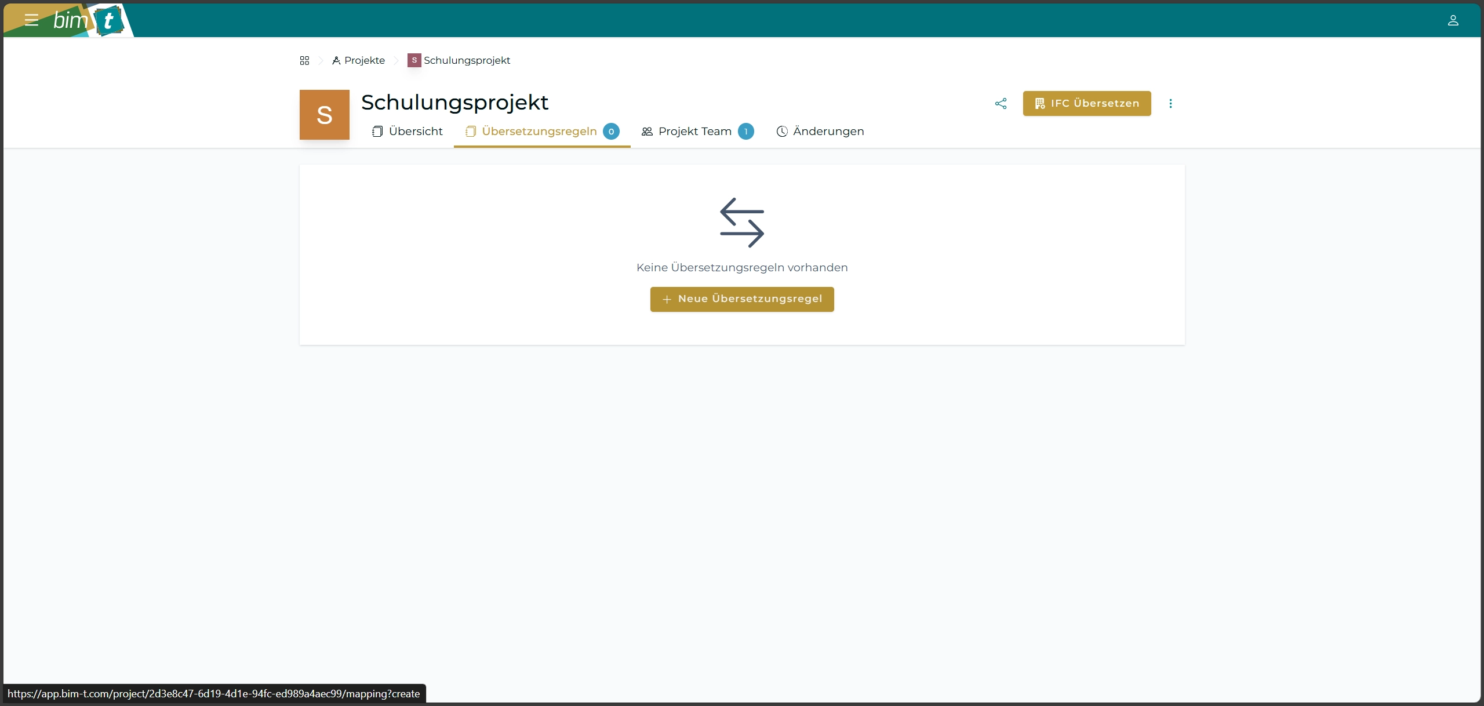The height and width of the screenshot is (706, 1484).
Task: Go to dashboard via grid breadcrumb icon
Action: [304, 60]
